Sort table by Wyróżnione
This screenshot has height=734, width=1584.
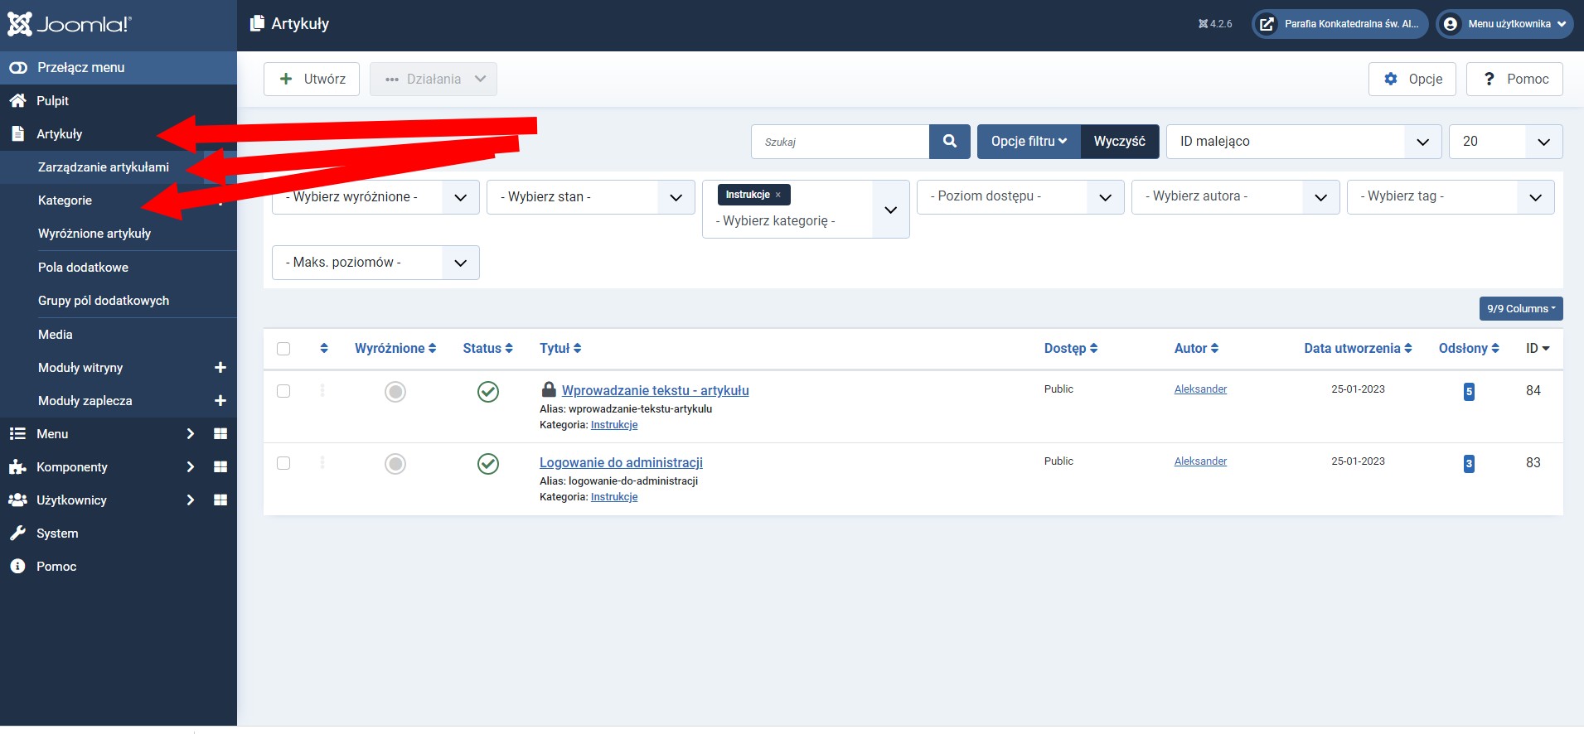(x=395, y=349)
